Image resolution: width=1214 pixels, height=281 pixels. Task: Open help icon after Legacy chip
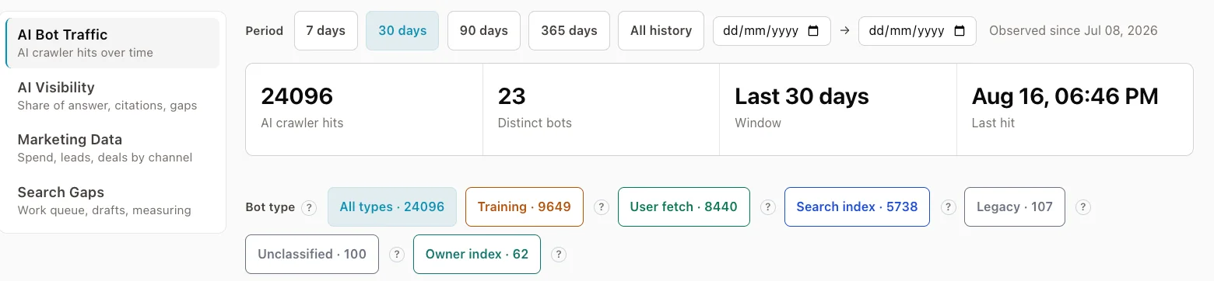[x=1082, y=207]
